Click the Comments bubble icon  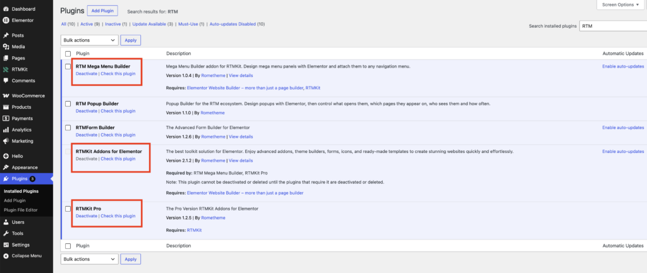(x=6, y=80)
